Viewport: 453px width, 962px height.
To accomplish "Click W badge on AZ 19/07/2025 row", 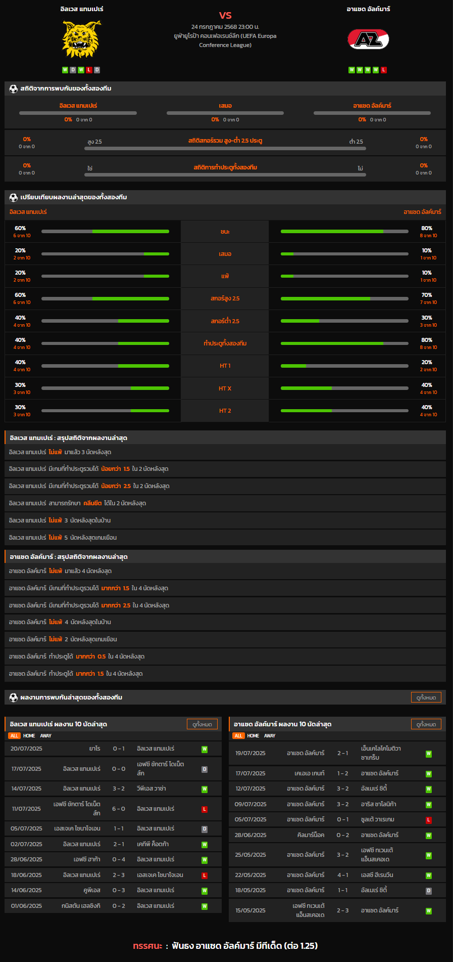I will click(x=429, y=754).
